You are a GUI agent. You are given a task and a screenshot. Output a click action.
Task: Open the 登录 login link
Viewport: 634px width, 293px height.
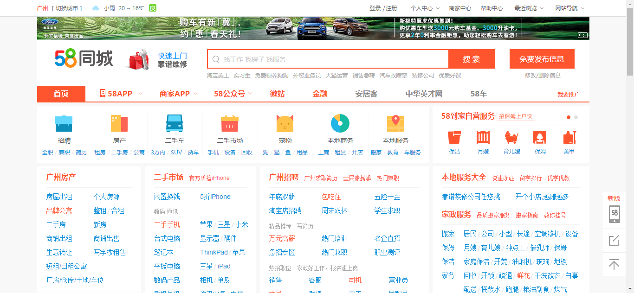coord(375,8)
